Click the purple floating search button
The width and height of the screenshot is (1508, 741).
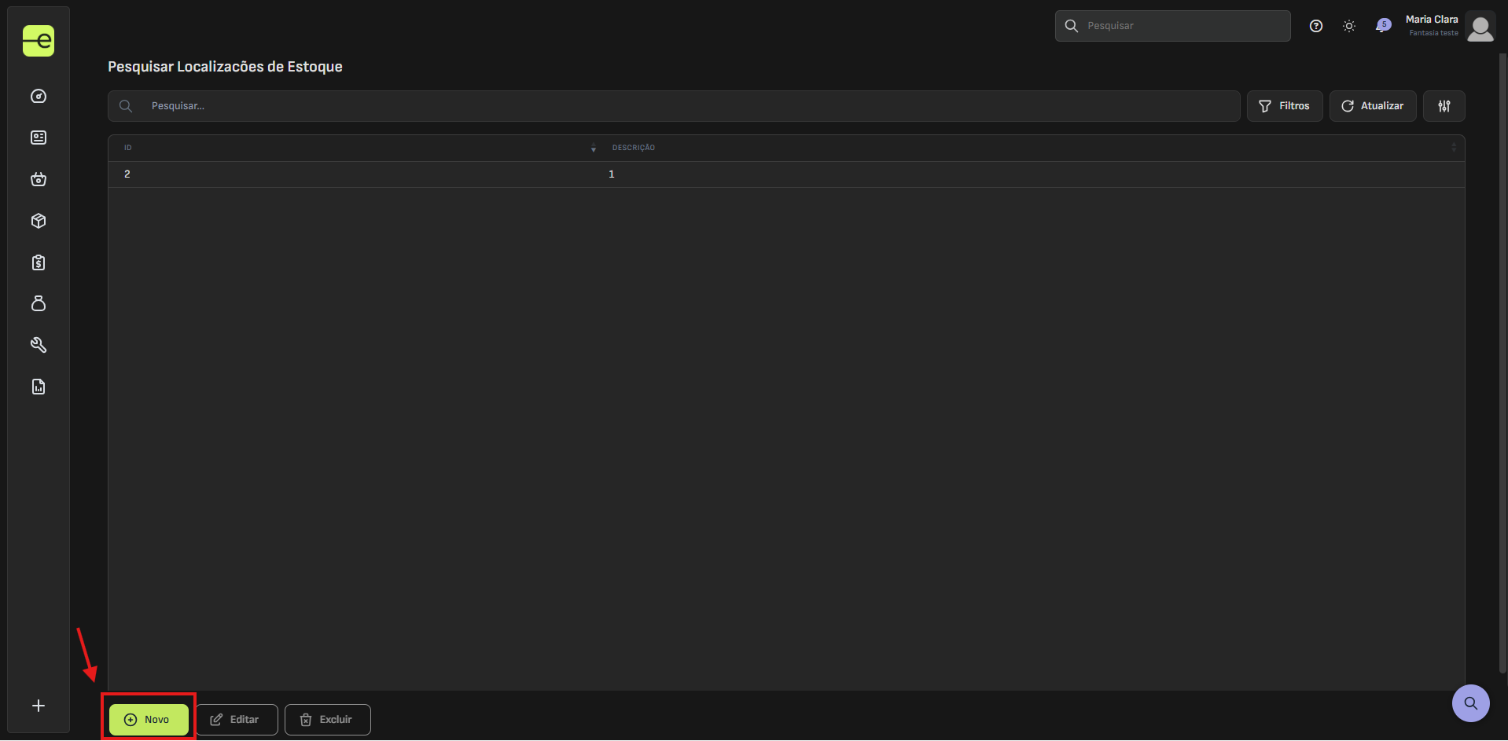click(x=1471, y=703)
